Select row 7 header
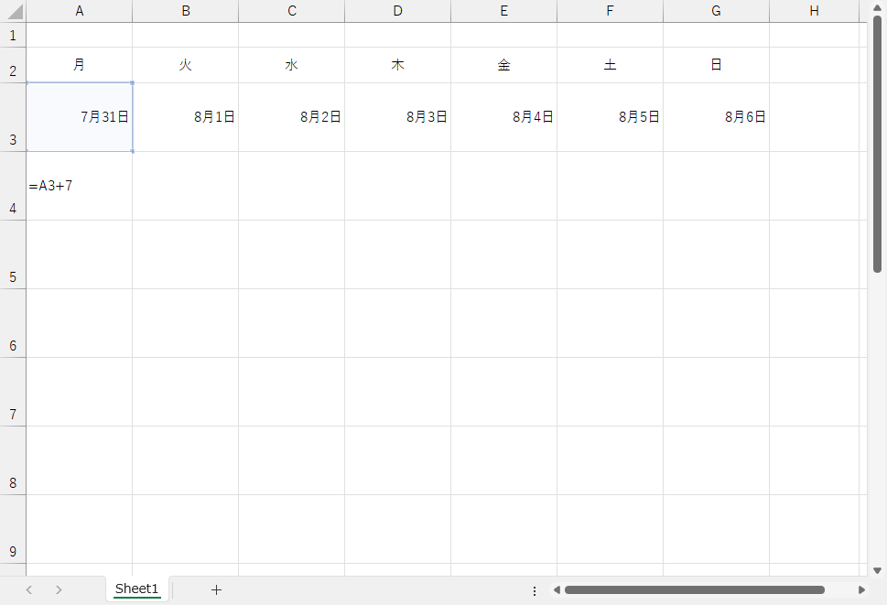This screenshot has width=887, height=605. tap(13, 392)
